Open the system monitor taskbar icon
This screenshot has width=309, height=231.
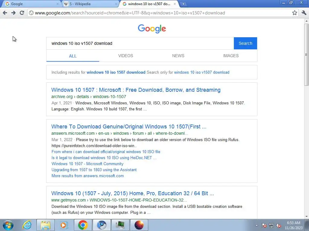click(120, 225)
